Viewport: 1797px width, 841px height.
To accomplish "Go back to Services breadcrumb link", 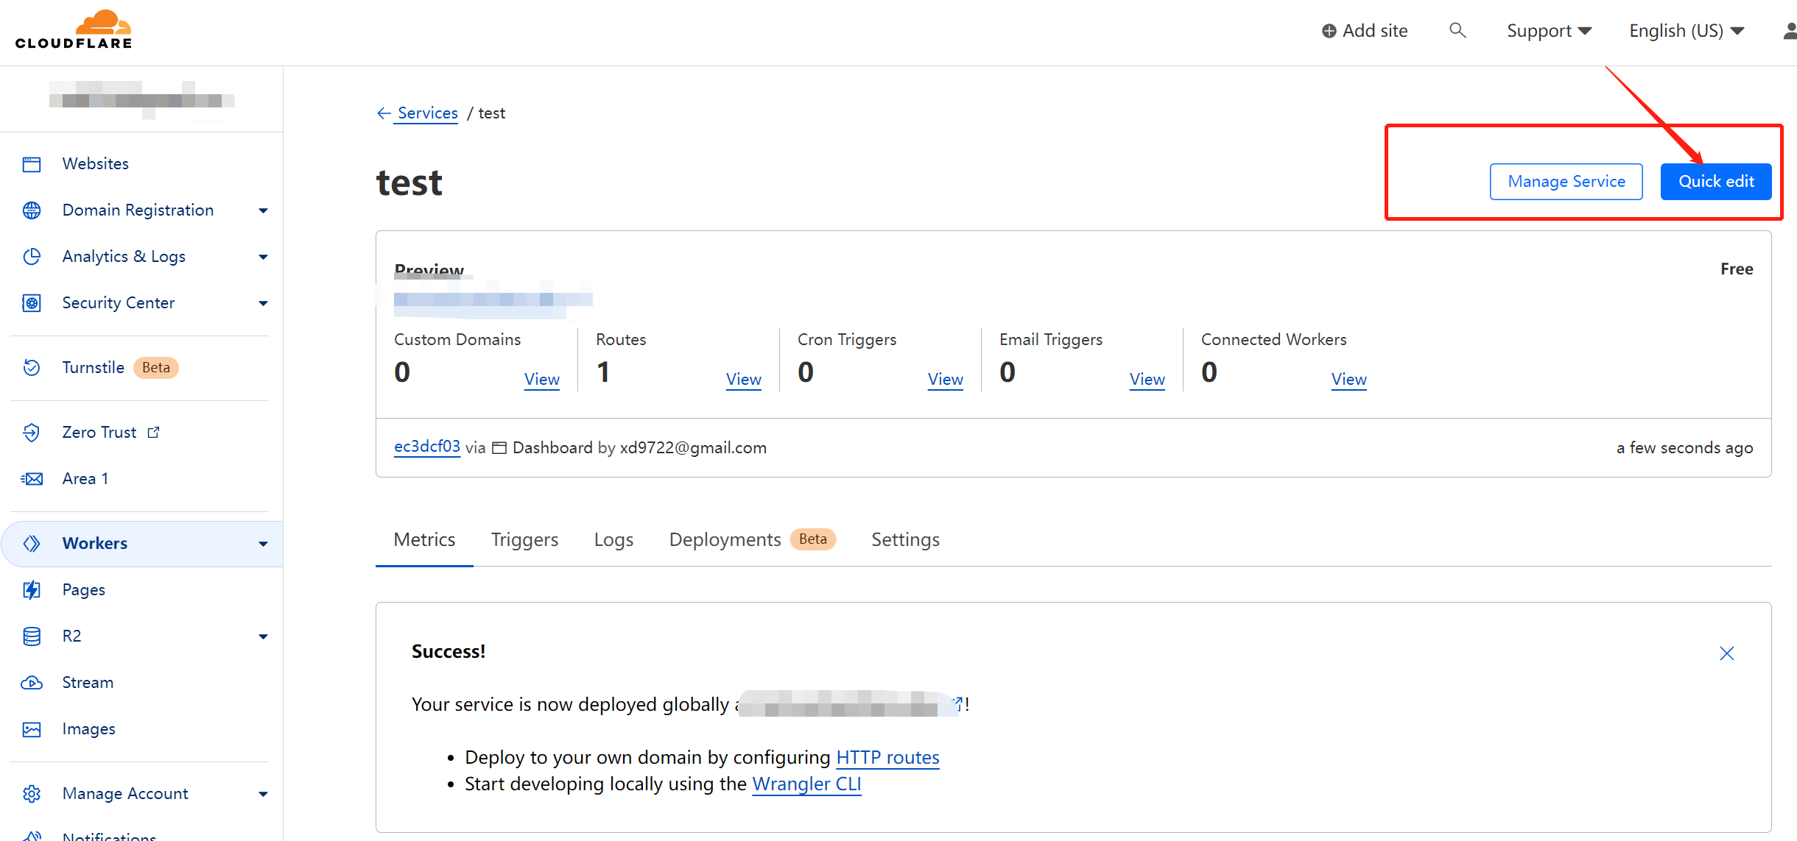I will [427, 113].
